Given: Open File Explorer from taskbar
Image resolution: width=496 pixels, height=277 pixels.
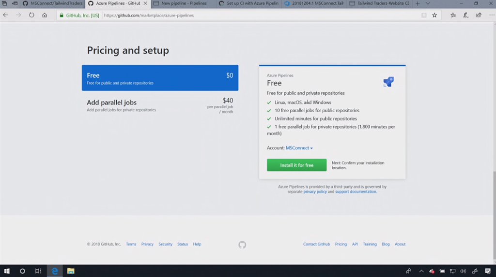Looking at the screenshot, I should coord(71,271).
